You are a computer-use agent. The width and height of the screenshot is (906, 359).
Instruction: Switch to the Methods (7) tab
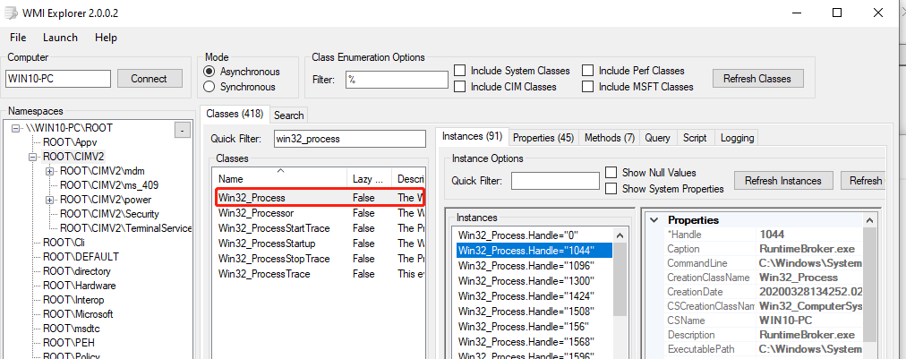tap(609, 138)
